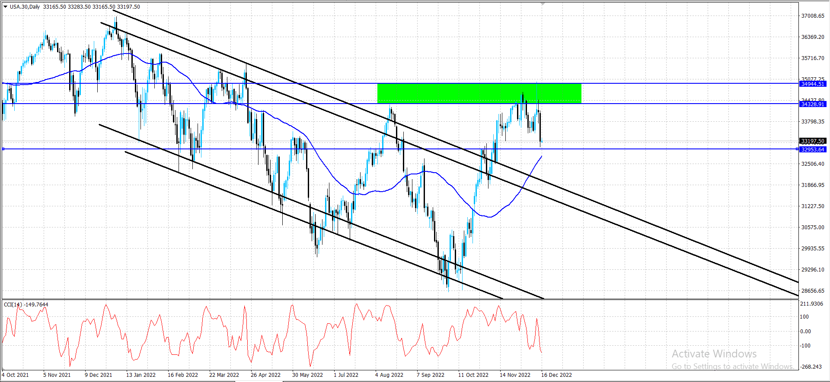Viewport: 830px width, 382px height.
Task: Click the 16 Feb 2022 date label
Action: 182,375
